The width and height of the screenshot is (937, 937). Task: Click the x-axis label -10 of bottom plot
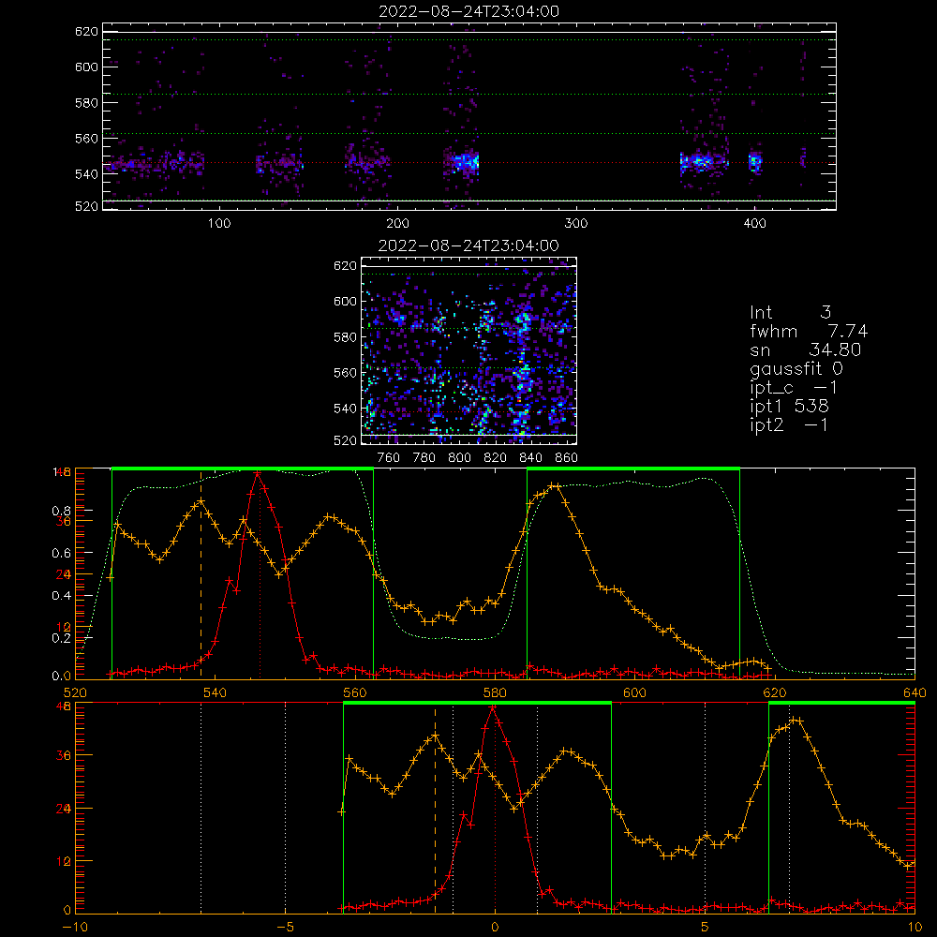pos(75,927)
